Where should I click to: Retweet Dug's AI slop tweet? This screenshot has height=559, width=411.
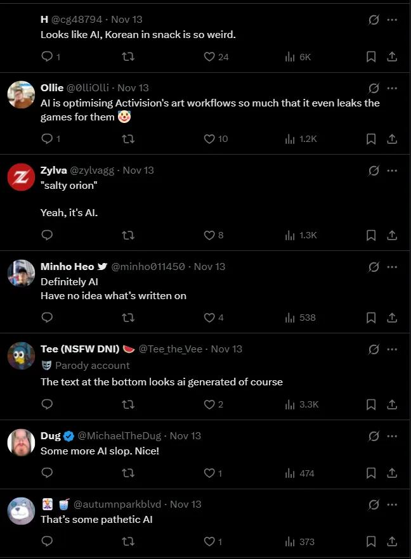127,473
